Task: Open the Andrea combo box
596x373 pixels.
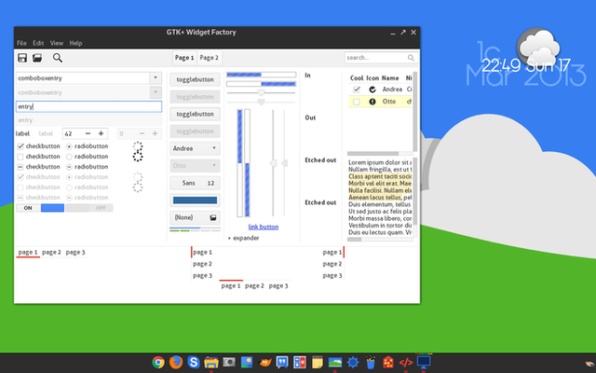Action: pos(195,148)
